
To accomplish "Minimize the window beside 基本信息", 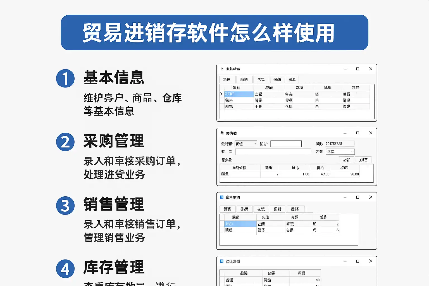I will point(345,69).
